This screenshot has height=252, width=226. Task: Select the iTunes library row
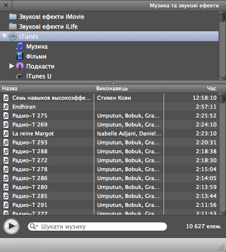point(109,36)
